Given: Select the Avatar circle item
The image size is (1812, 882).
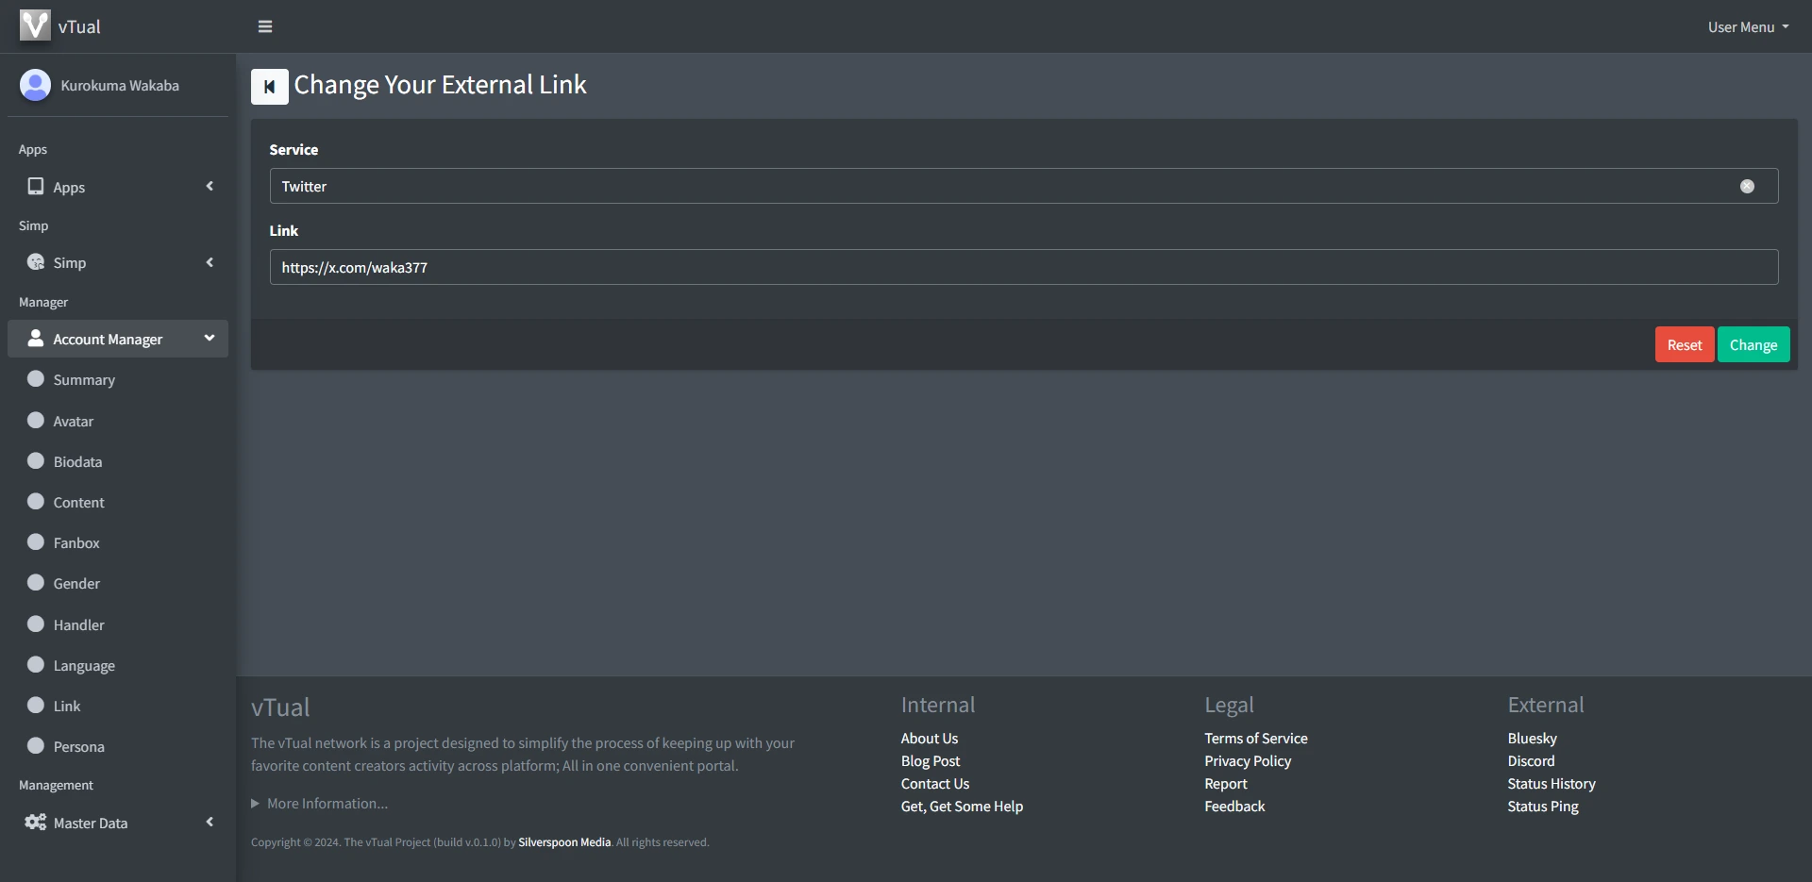Looking at the screenshot, I should click(x=36, y=421).
